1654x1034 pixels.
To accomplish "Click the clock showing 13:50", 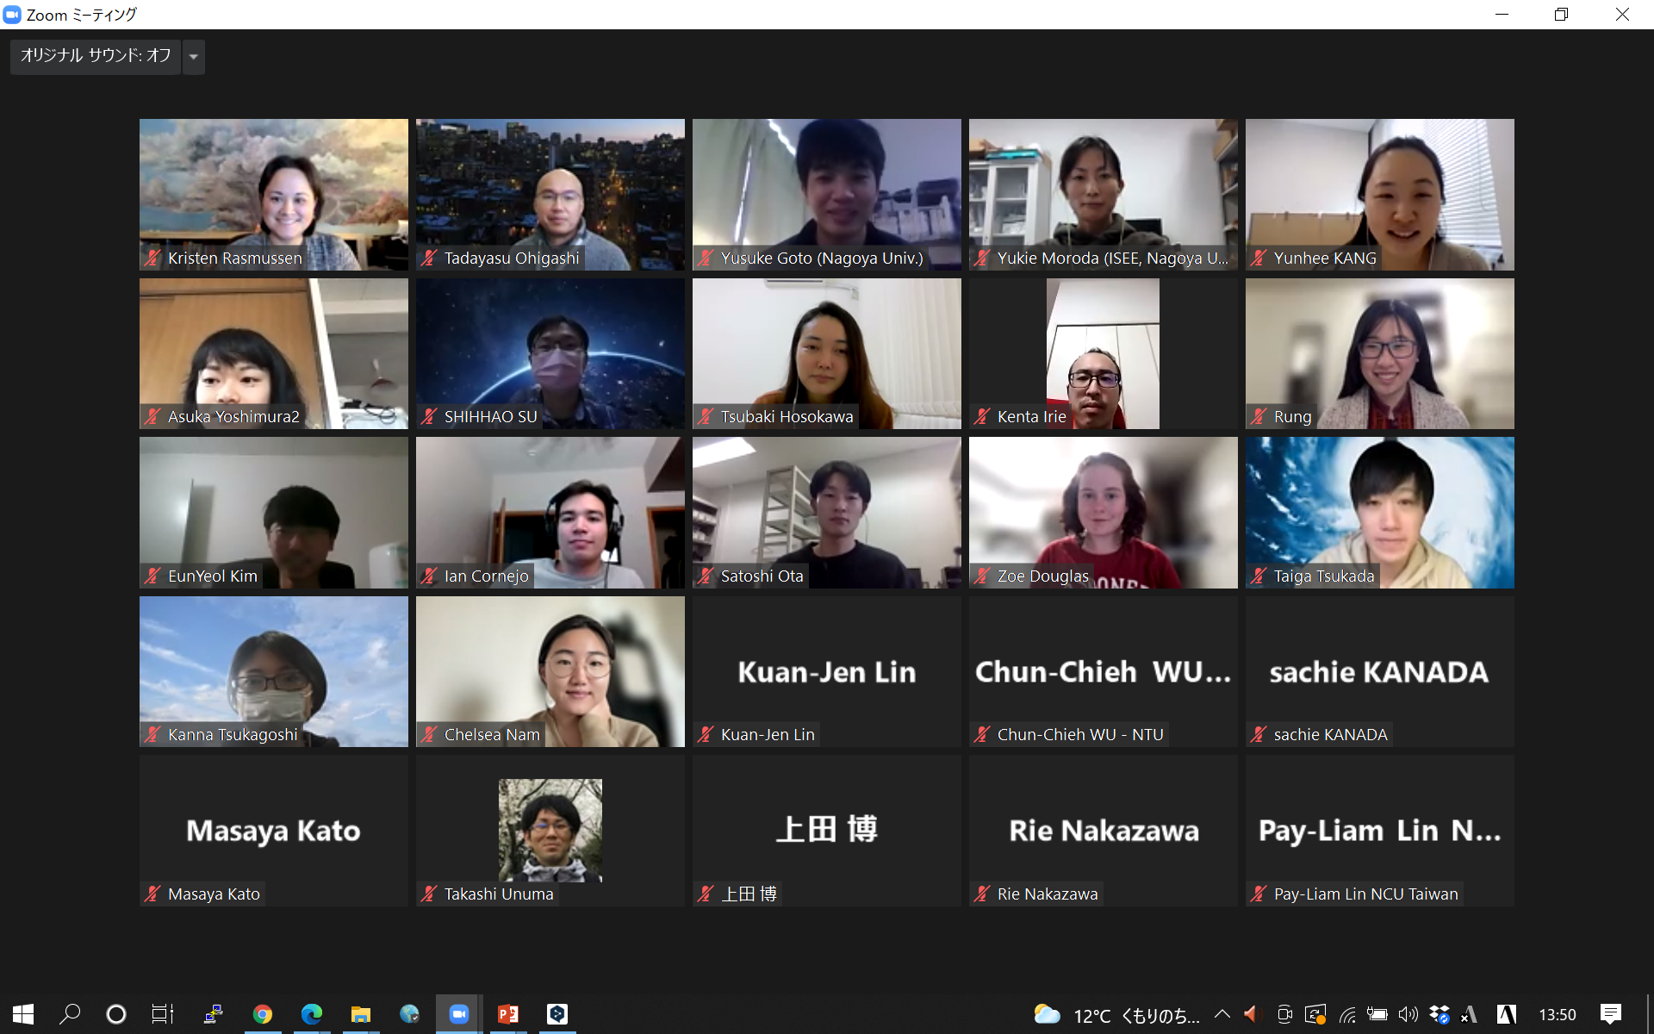I will tap(1558, 1015).
